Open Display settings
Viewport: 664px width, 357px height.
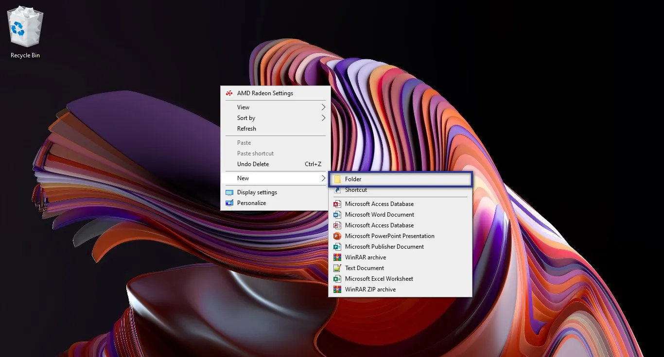tap(256, 192)
